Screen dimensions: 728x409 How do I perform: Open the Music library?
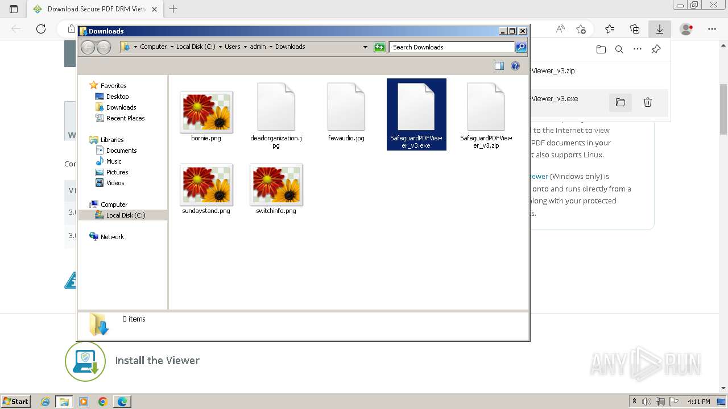pos(114,161)
